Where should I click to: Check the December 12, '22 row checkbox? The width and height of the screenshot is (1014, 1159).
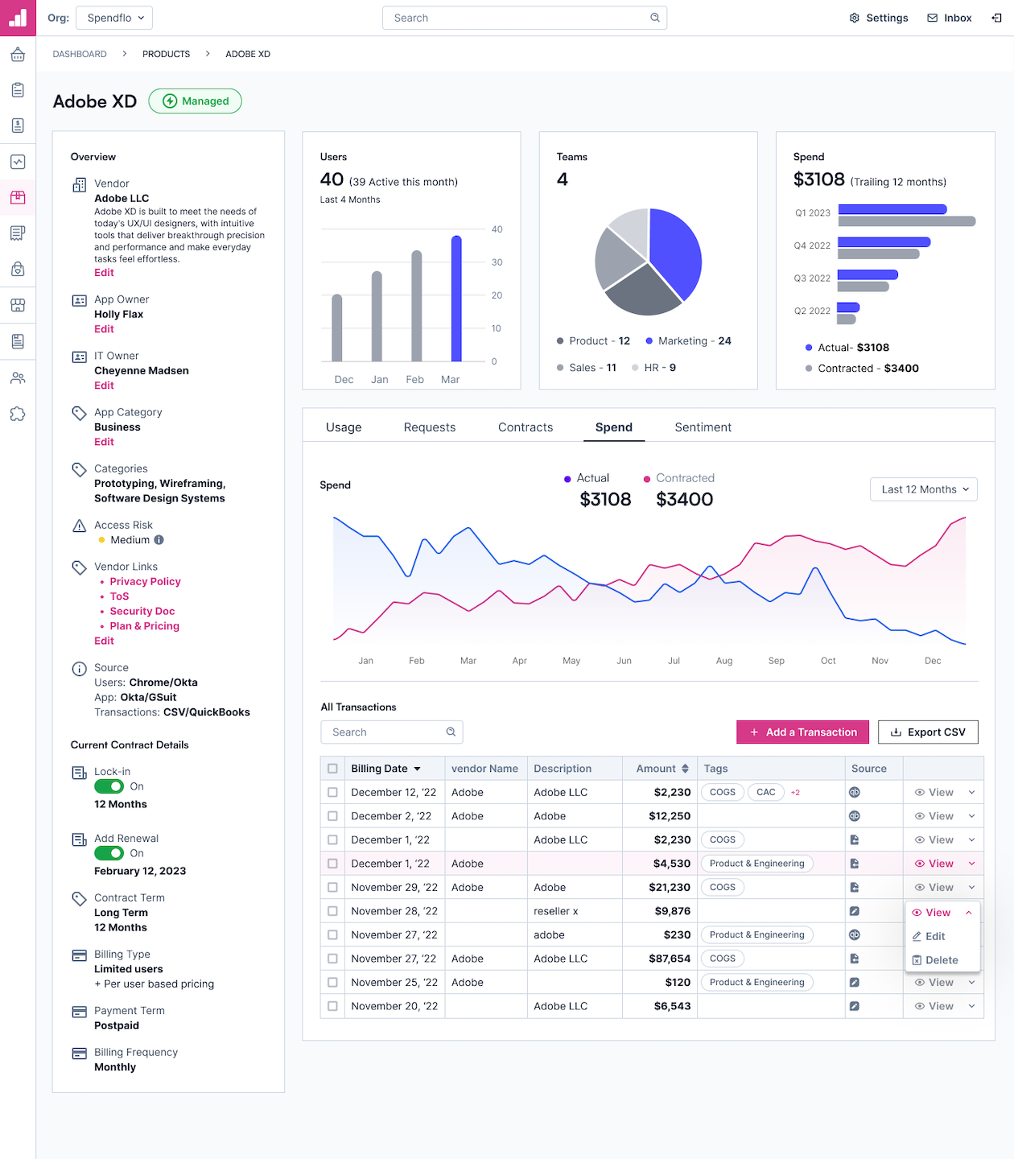tap(332, 792)
